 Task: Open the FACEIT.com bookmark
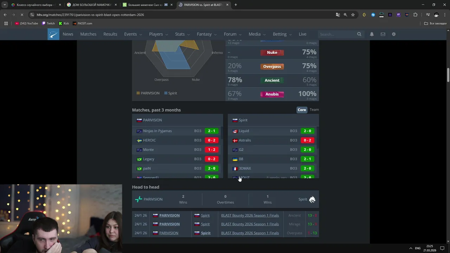tap(82, 24)
